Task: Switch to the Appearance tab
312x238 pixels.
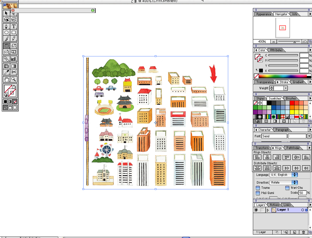Action: pyautogui.click(x=263, y=14)
